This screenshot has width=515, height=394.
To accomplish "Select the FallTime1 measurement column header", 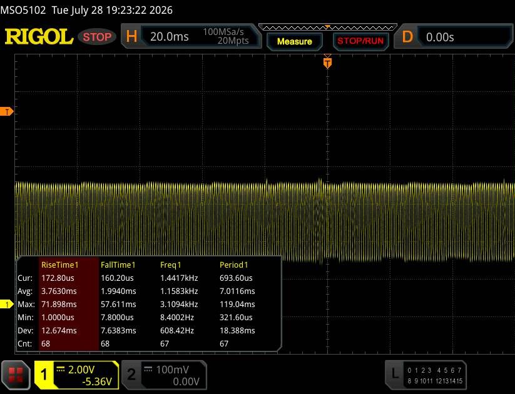I will [x=118, y=265].
